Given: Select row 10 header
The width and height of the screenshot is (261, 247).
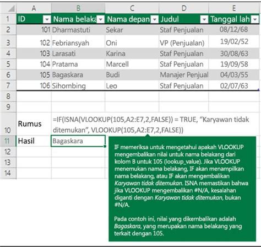Looking at the screenshot, I should tap(8, 124).
